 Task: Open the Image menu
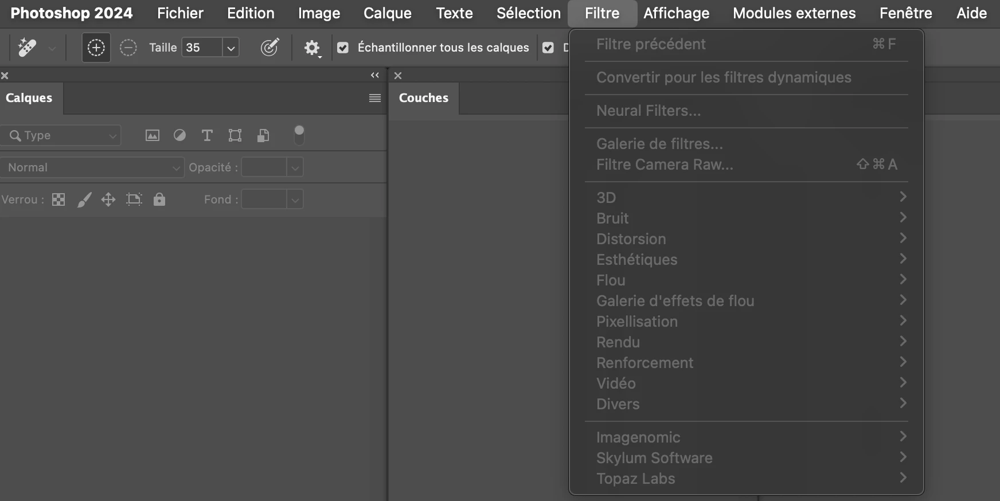[x=319, y=13]
